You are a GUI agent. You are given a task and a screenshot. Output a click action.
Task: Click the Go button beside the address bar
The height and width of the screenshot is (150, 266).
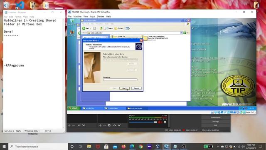tap(186, 33)
